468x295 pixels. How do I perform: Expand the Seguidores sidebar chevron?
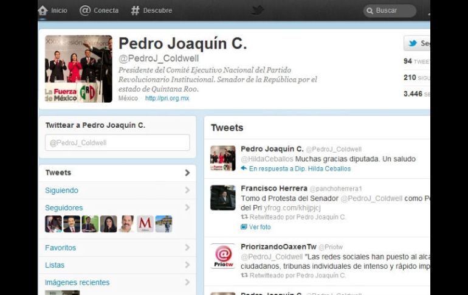tap(187, 208)
